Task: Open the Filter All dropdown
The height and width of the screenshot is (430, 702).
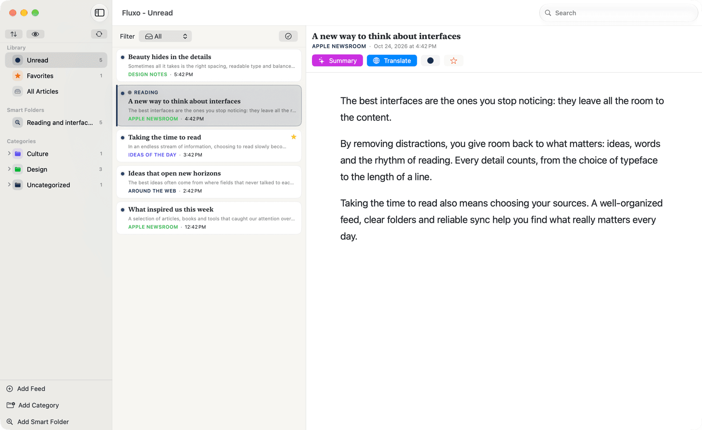Action: (x=165, y=36)
